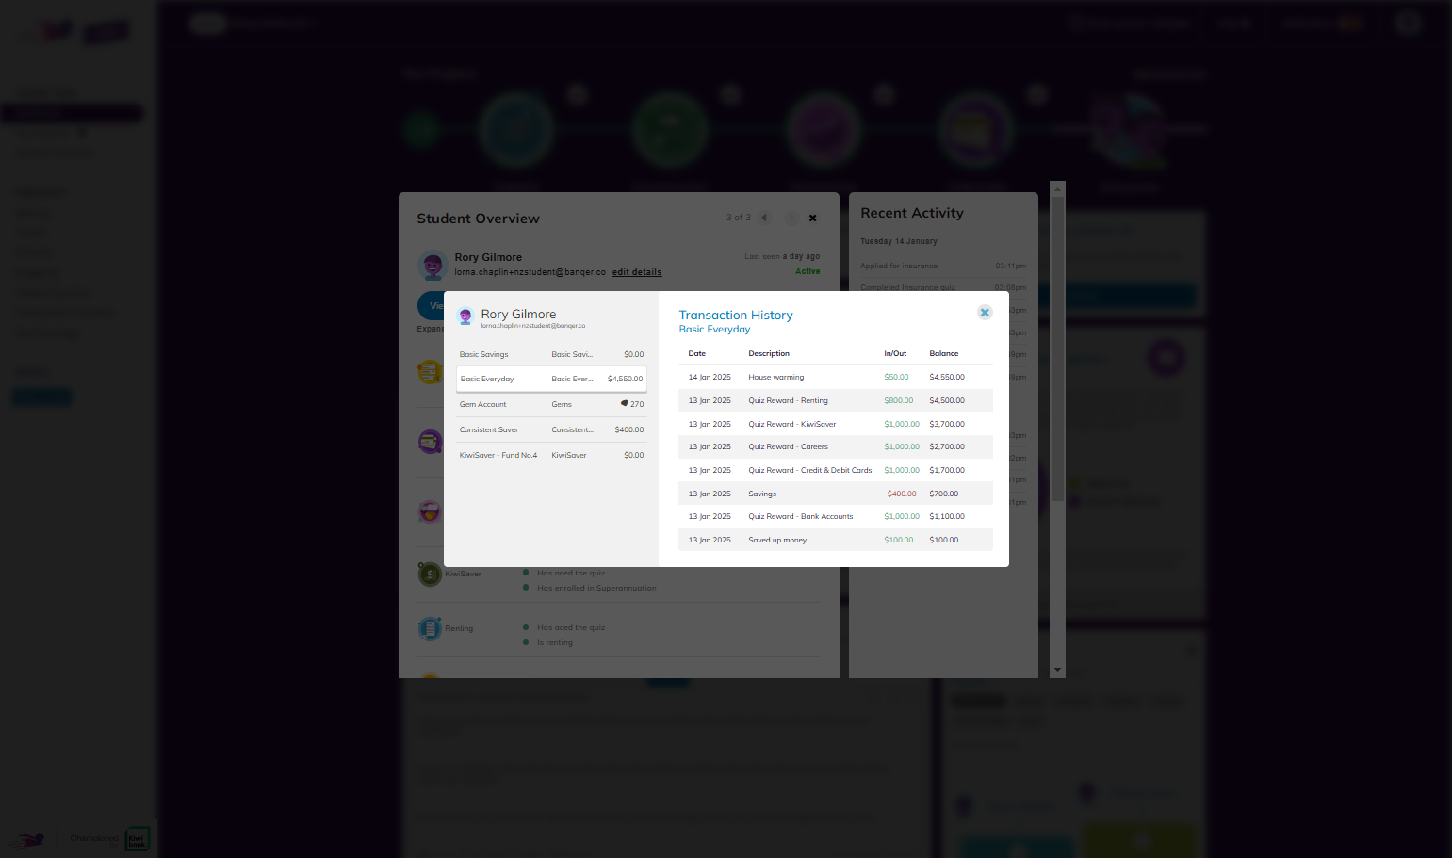This screenshot has height=858, width=1452.
Task: Click the Description column header
Action: click(769, 353)
